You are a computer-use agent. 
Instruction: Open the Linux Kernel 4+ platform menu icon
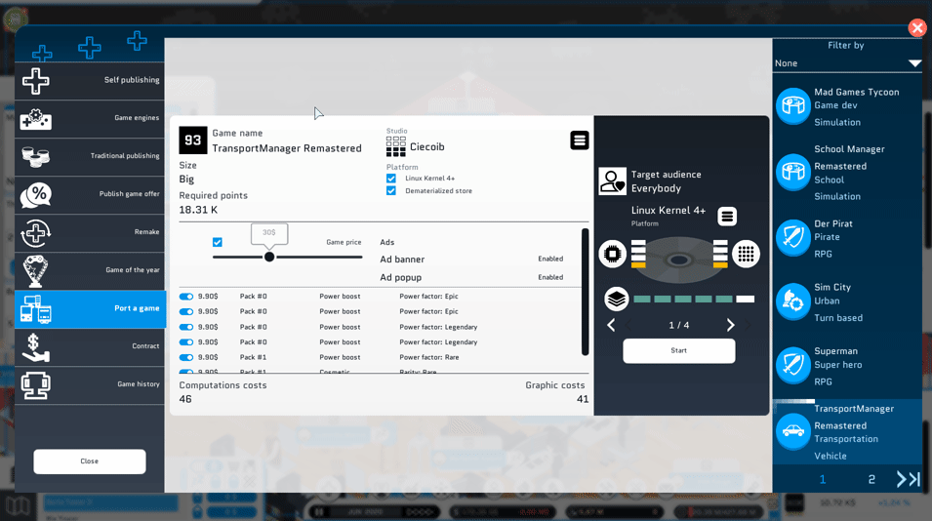[x=727, y=217]
